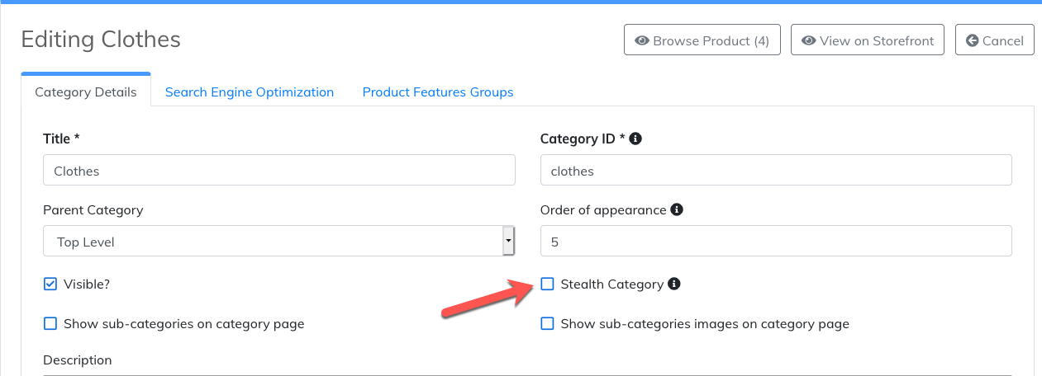1042x376 pixels.
Task: Enable the Stealth Category checkbox
Action: click(547, 284)
